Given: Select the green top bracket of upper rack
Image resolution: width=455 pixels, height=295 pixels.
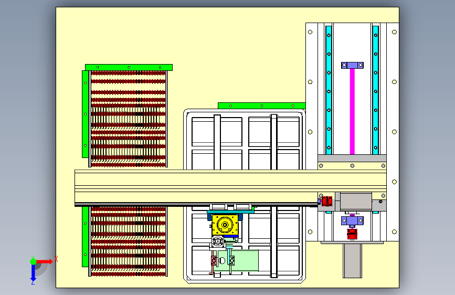Looking at the screenshot, I should click(129, 67).
